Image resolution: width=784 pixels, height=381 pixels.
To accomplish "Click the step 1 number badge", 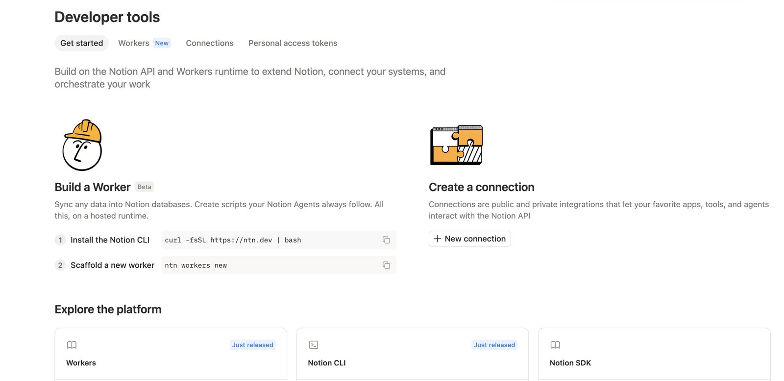I will [60, 240].
